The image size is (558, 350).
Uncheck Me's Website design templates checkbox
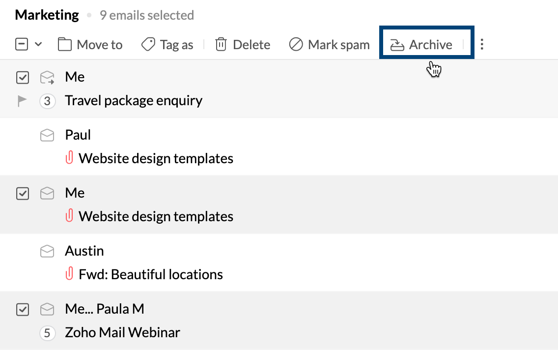click(x=23, y=194)
